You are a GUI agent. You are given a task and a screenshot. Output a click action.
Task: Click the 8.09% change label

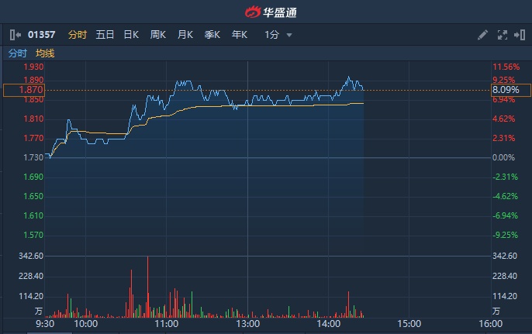click(506, 90)
